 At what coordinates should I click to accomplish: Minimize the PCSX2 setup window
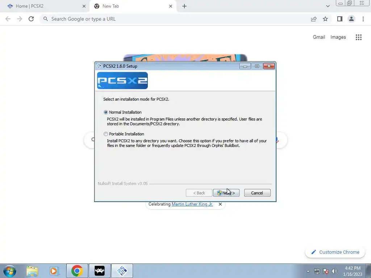click(245, 66)
